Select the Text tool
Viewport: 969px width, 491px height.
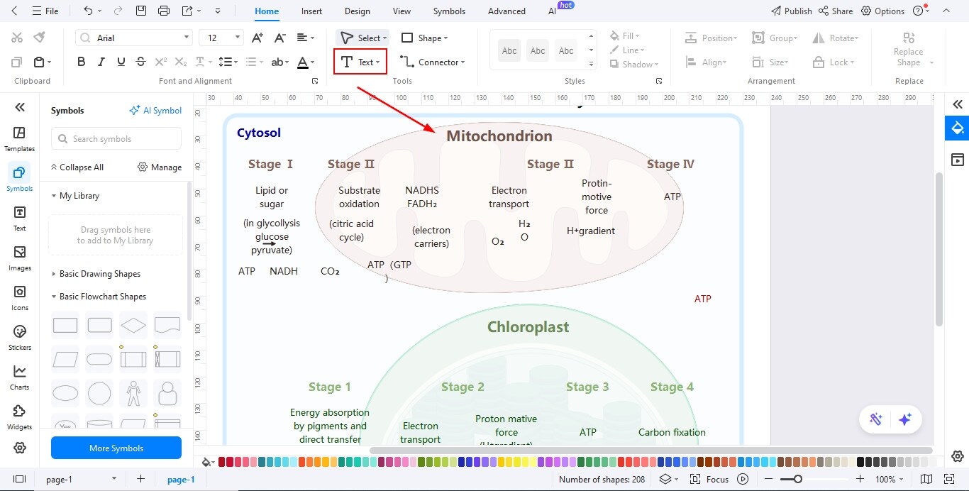click(x=360, y=62)
